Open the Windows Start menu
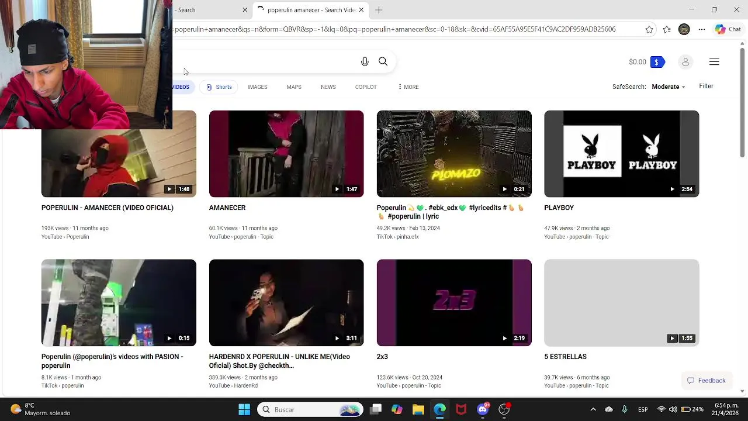 coord(244,409)
